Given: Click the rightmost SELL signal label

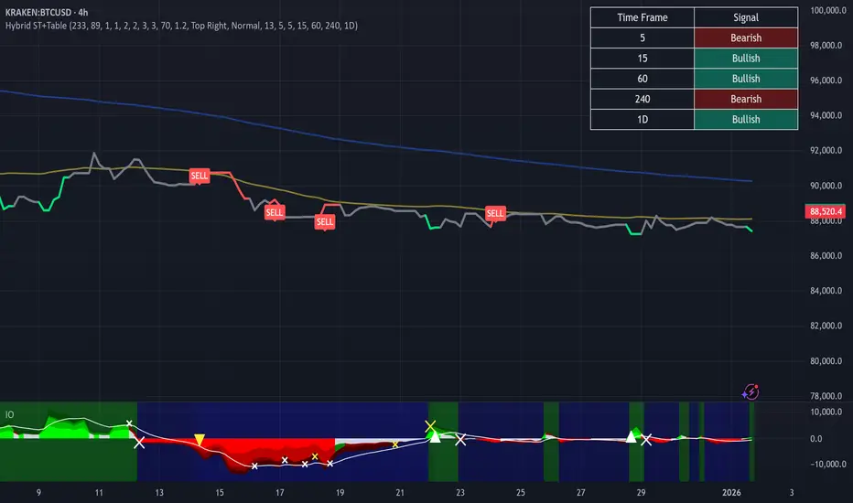Looking at the screenshot, I should click(x=495, y=213).
